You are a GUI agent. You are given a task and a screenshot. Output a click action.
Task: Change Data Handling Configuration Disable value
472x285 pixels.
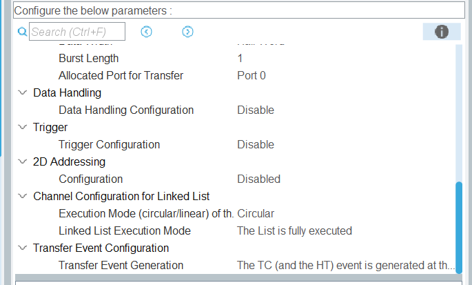256,110
